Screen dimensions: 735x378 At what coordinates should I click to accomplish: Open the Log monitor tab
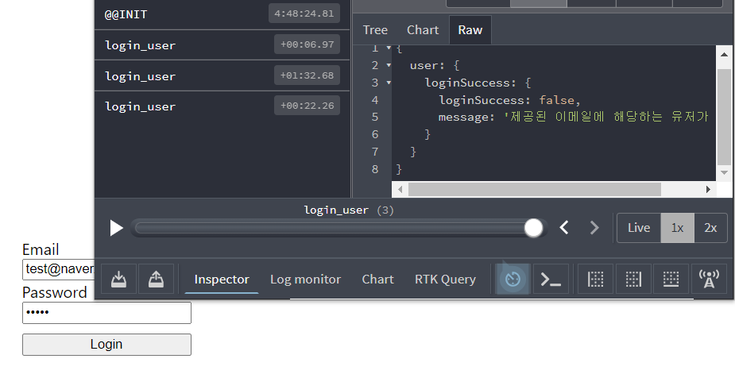pyautogui.click(x=305, y=280)
